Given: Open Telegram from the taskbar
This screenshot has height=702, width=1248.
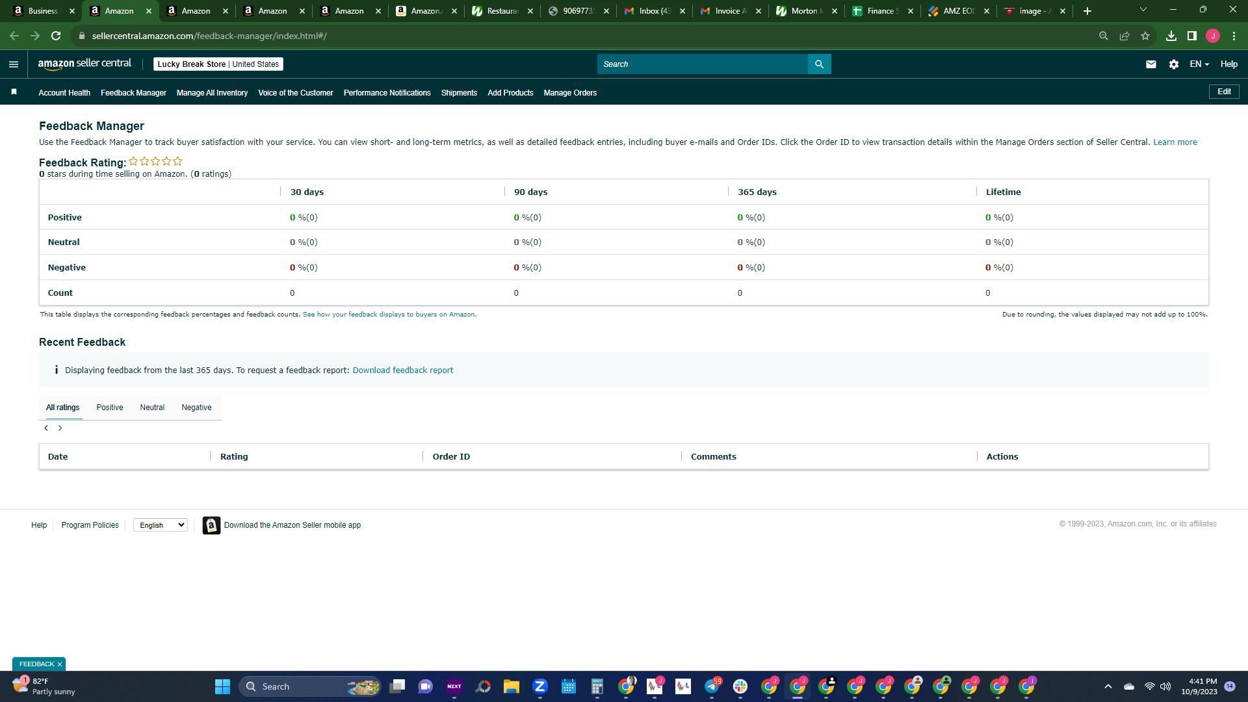Looking at the screenshot, I should [712, 686].
